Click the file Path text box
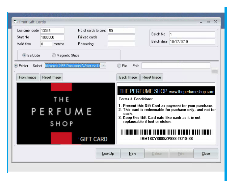 pos(175,66)
